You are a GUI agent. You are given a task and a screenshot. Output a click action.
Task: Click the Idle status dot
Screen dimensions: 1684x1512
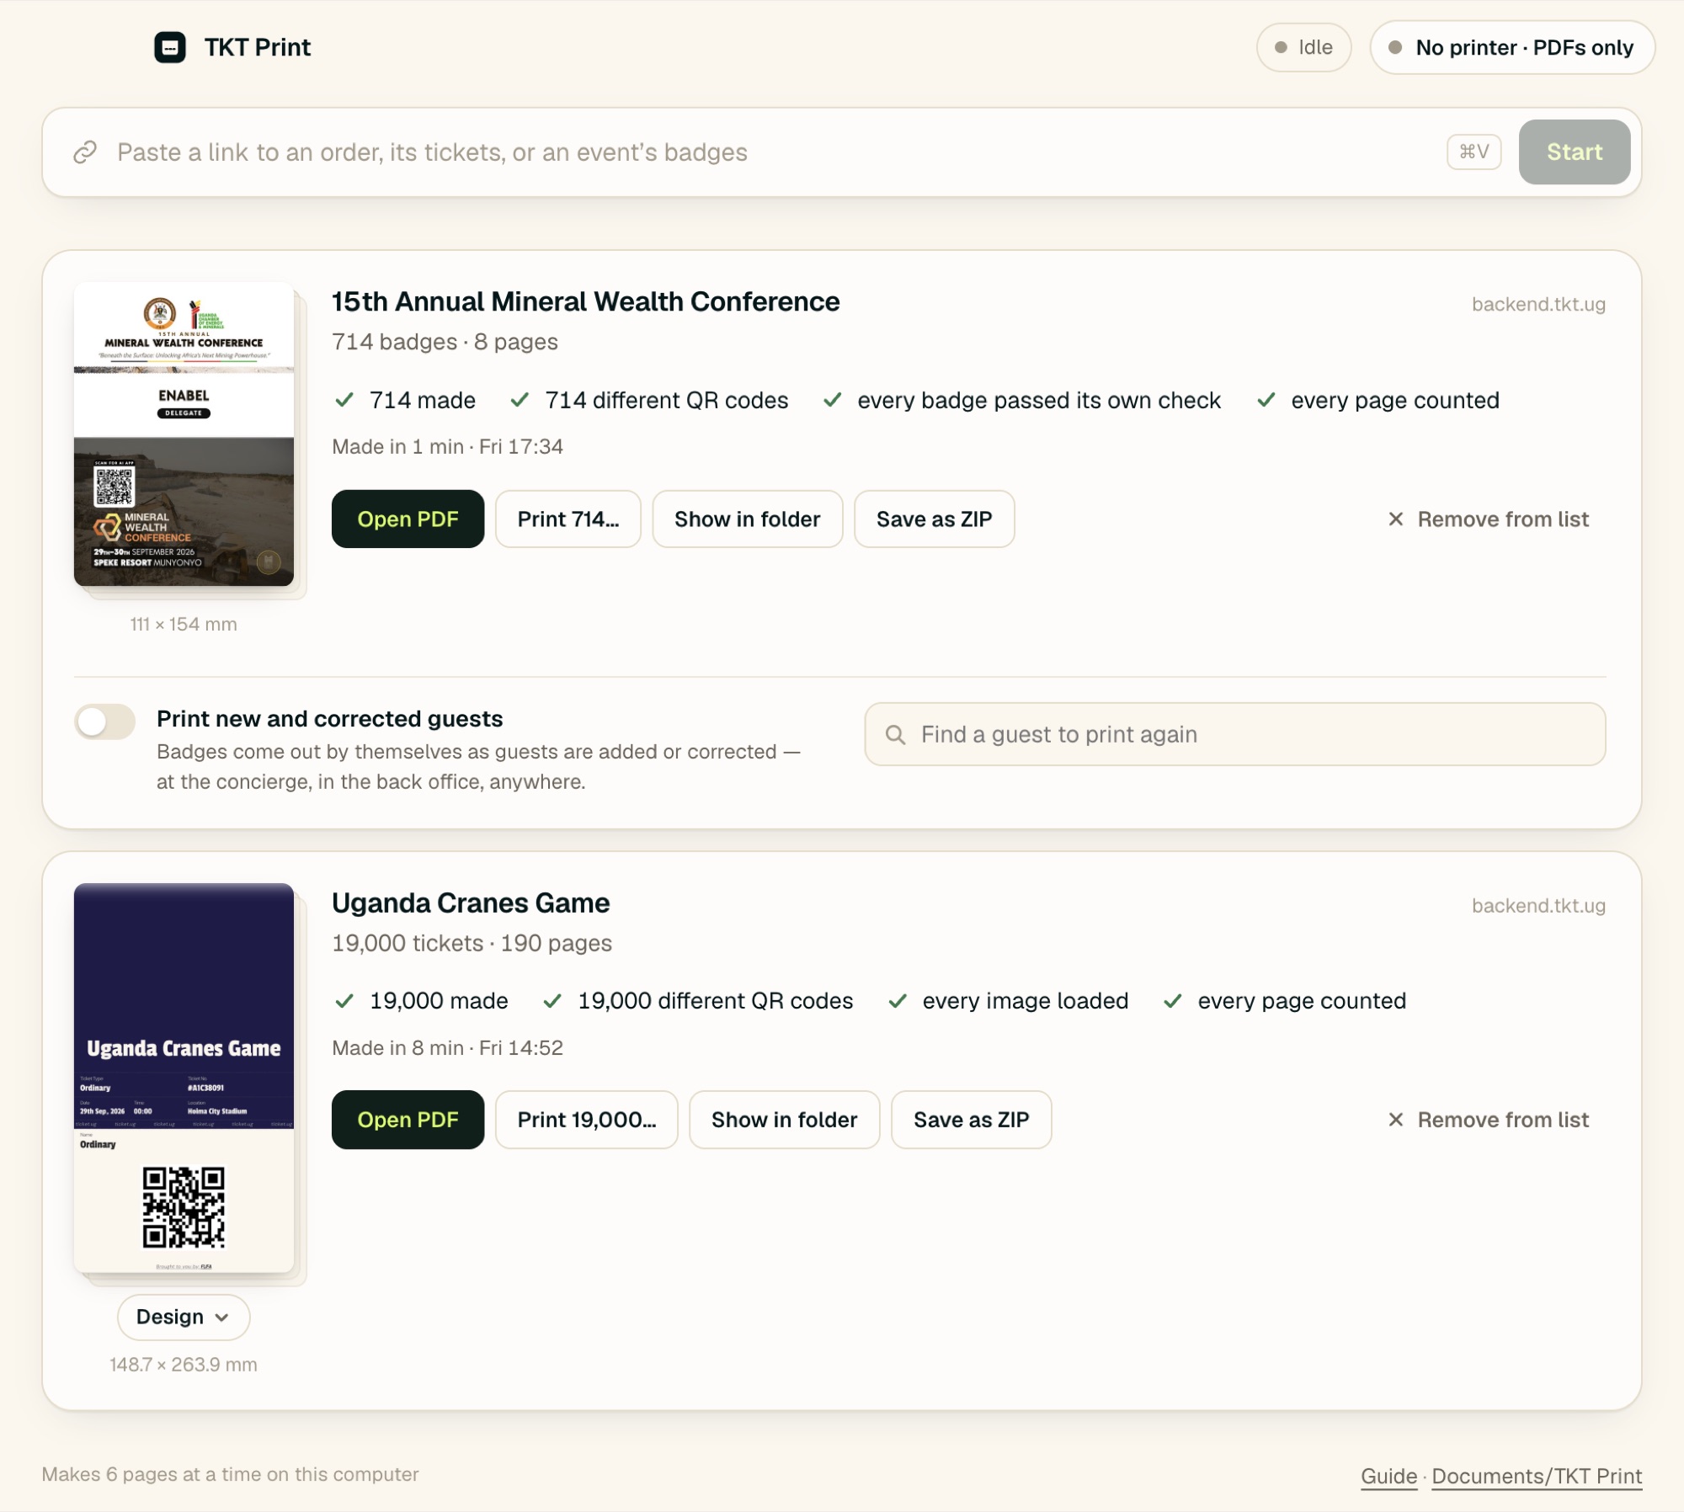[x=1281, y=47]
